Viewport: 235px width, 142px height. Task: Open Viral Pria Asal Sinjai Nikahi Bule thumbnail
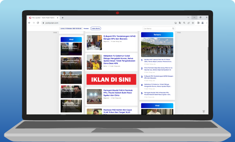[71, 78]
